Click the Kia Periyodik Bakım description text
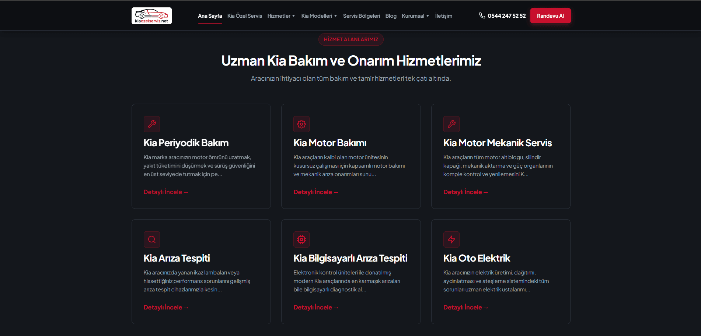This screenshot has height=336, width=701. coord(199,166)
